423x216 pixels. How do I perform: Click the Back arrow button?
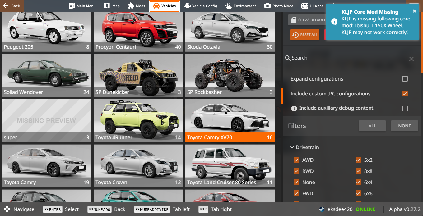12,6
